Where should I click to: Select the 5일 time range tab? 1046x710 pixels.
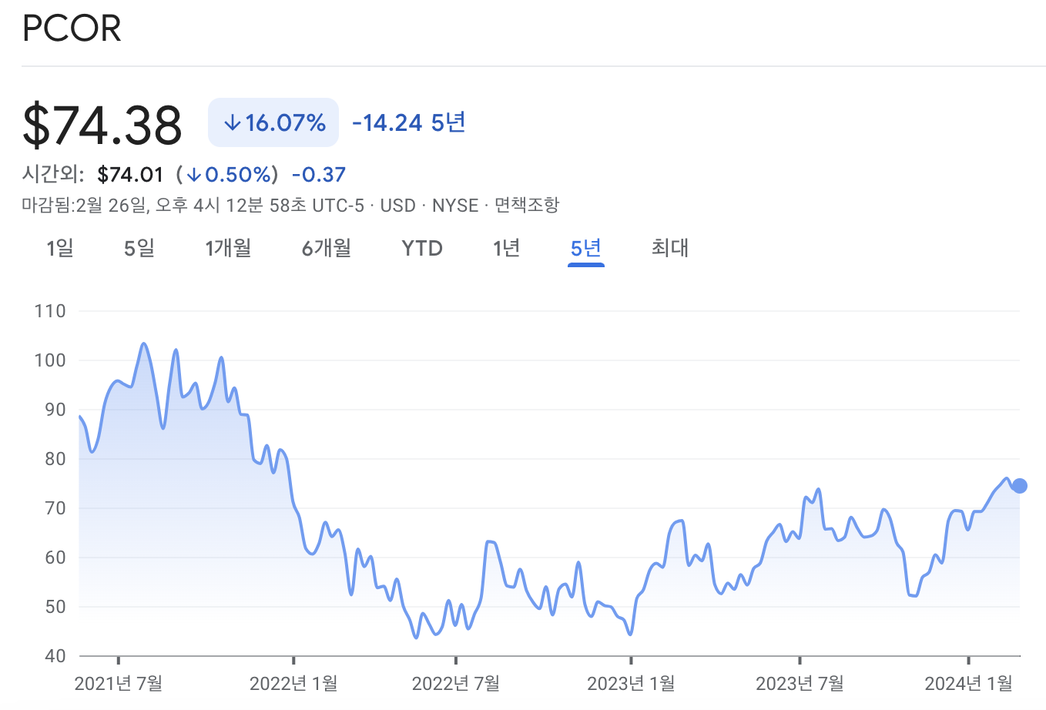pos(139,248)
